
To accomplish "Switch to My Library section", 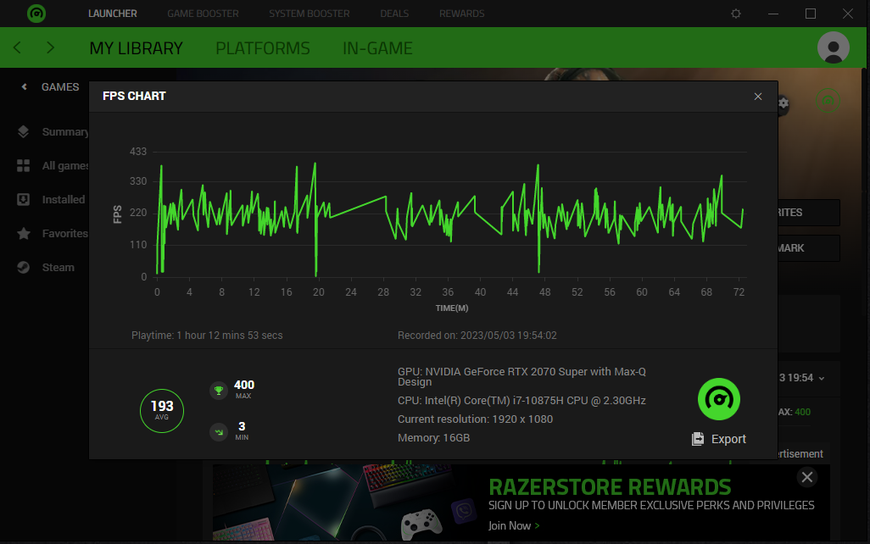I will click(x=136, y=48).
